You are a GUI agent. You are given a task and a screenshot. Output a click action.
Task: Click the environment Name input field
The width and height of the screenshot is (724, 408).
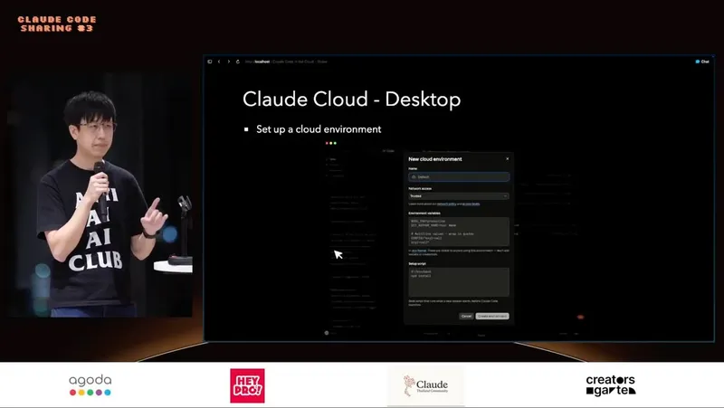(459, 176)
